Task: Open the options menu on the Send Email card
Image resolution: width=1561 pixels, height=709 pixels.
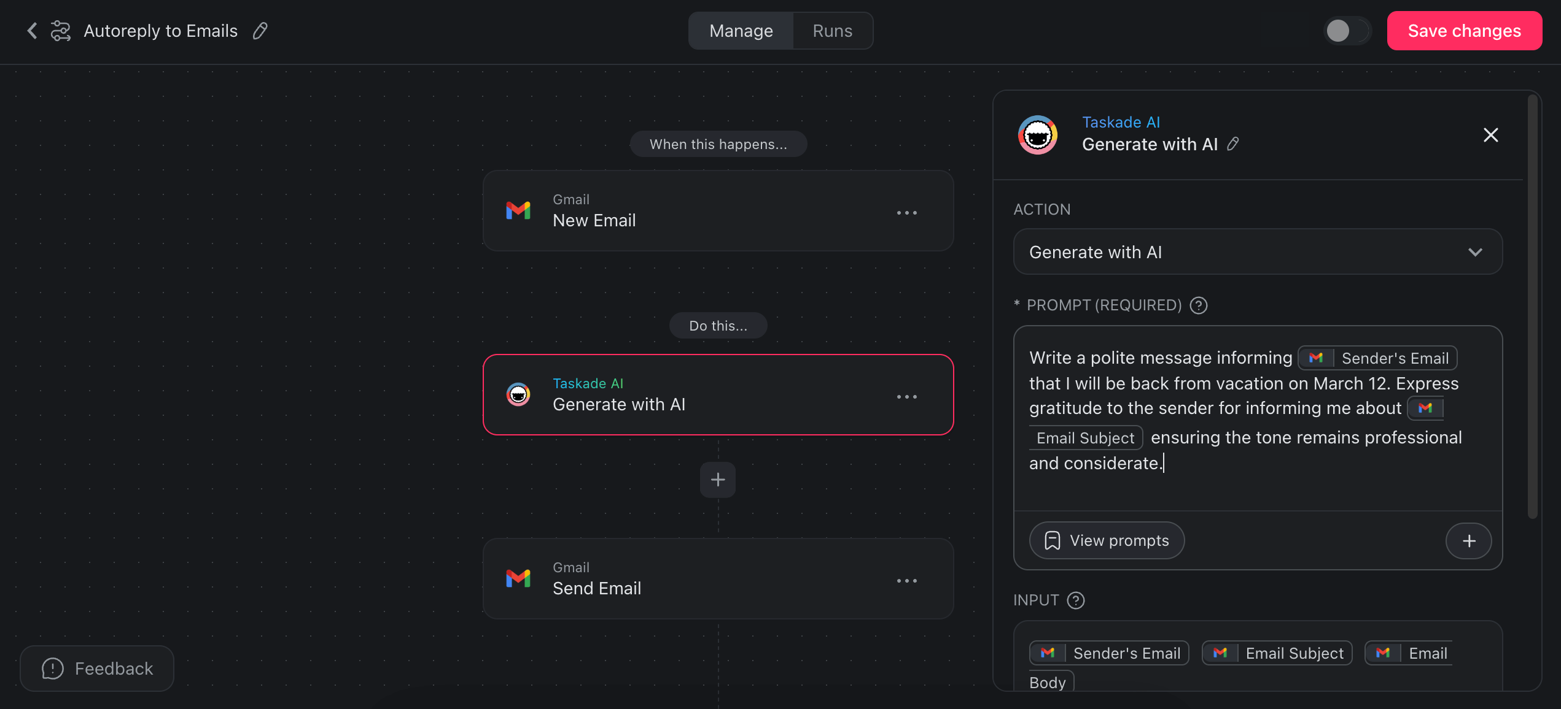Action: [907, 580]
